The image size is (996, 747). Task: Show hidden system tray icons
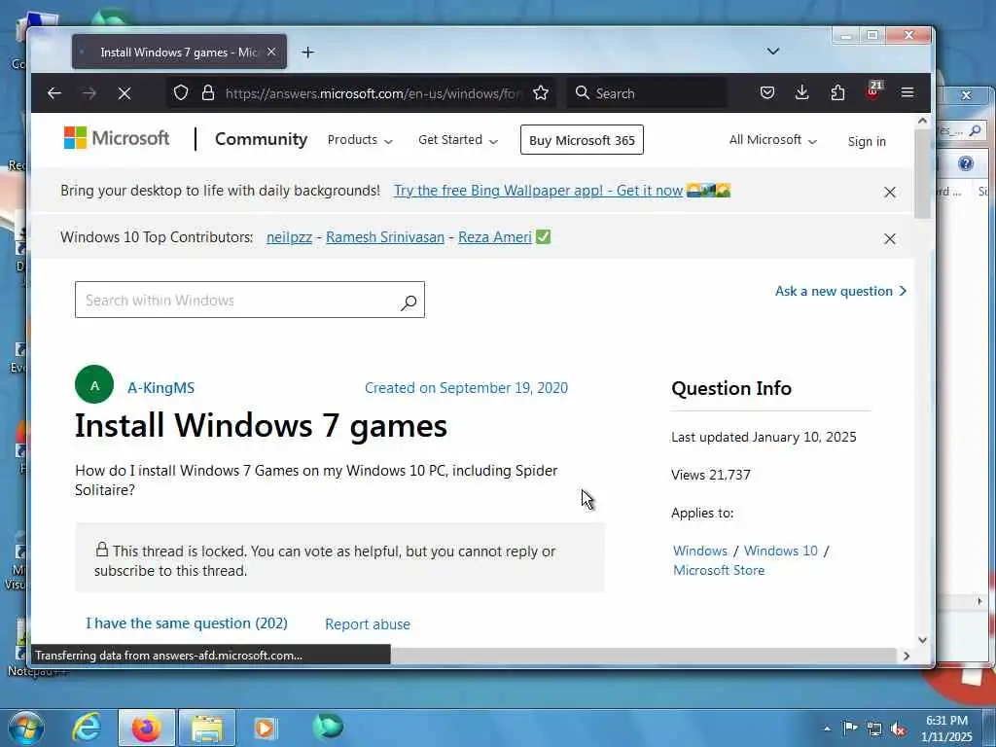click(x=827, y=729)
